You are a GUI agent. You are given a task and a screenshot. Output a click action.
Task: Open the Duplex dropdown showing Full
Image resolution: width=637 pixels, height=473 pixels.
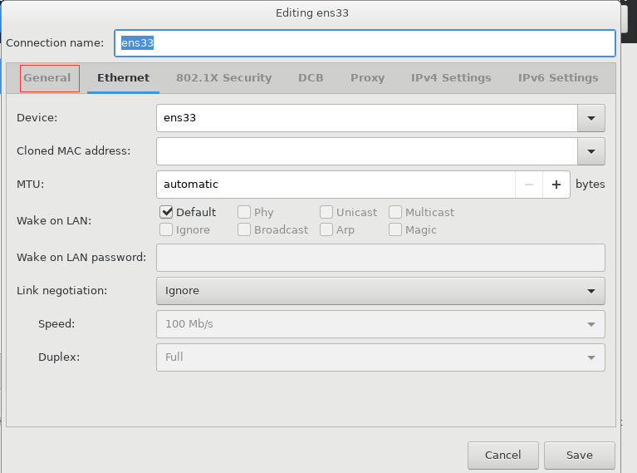(380, 357)
